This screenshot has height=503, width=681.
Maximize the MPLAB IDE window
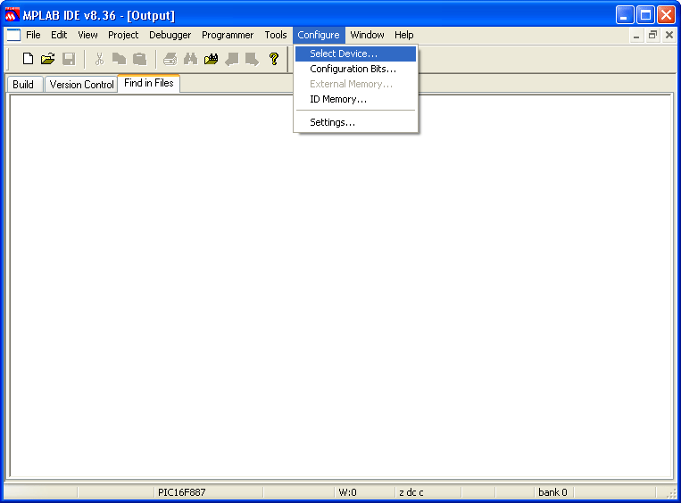coord(645,15)
